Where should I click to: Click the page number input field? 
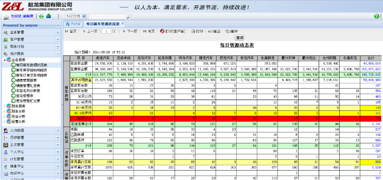pos(106,31)
